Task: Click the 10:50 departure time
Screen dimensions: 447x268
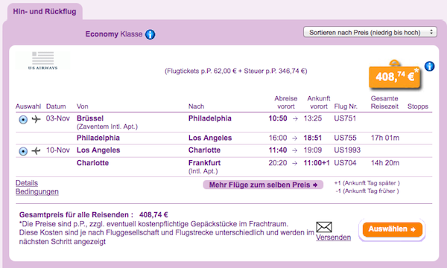Action: [x=278, y=118]
